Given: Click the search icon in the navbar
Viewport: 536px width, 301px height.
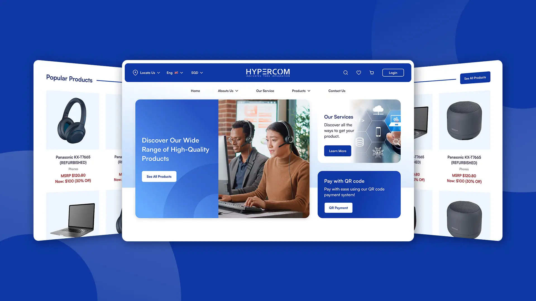Looking at the screenshot, I should (345, 72).
